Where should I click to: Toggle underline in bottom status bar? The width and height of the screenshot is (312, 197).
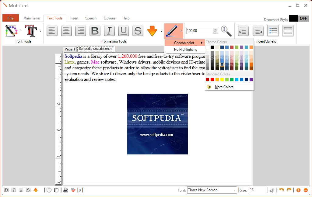[x=21, y=190]
